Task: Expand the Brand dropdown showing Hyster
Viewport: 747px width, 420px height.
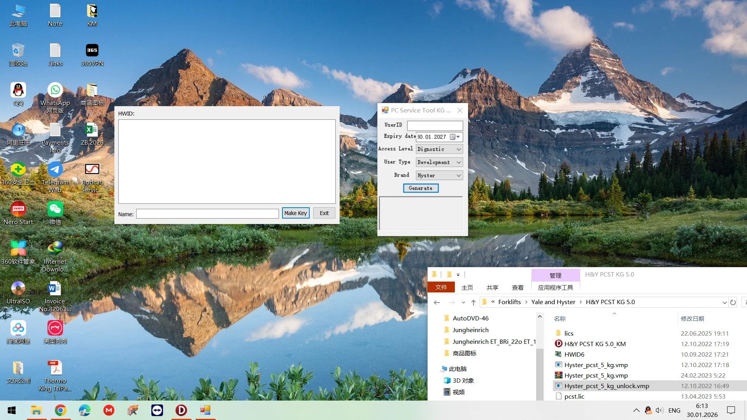Action: click(459, 176)
